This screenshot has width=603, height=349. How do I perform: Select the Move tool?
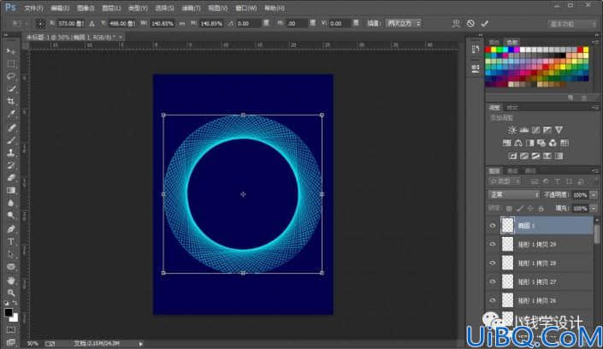(11, 51)
